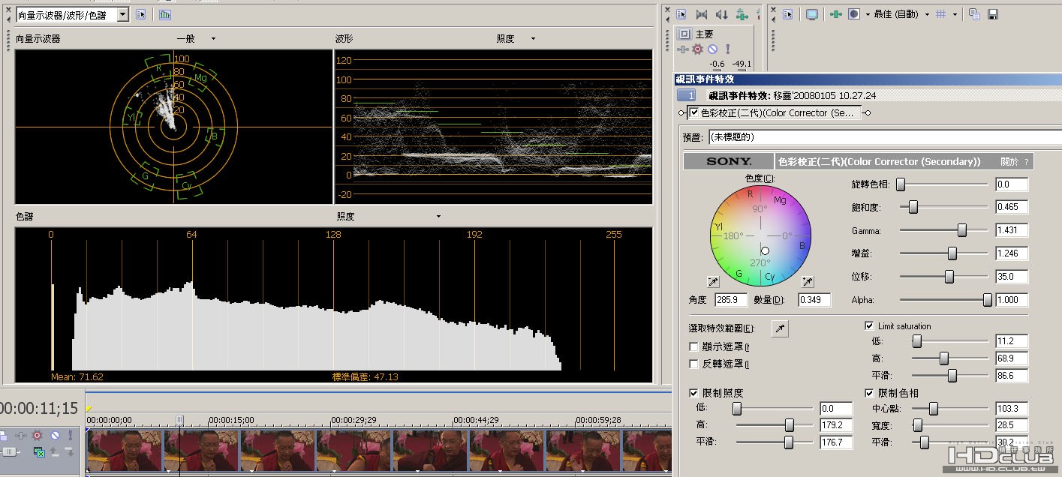Adjust 增益 gain slider handle
This screenshot has width=1062, height=477.
[x=952, y=253]
